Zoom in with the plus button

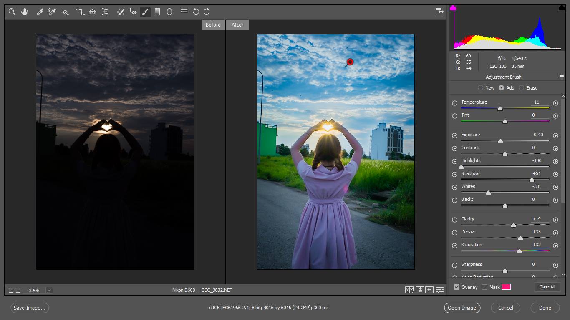tap(18, 290)
